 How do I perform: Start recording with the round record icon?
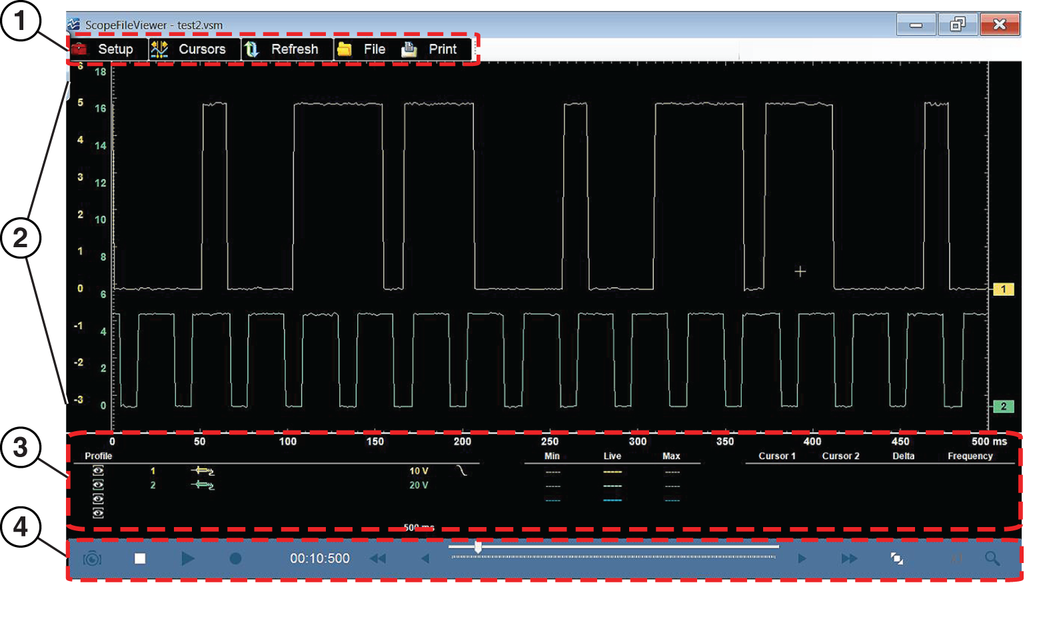[235, 558]
